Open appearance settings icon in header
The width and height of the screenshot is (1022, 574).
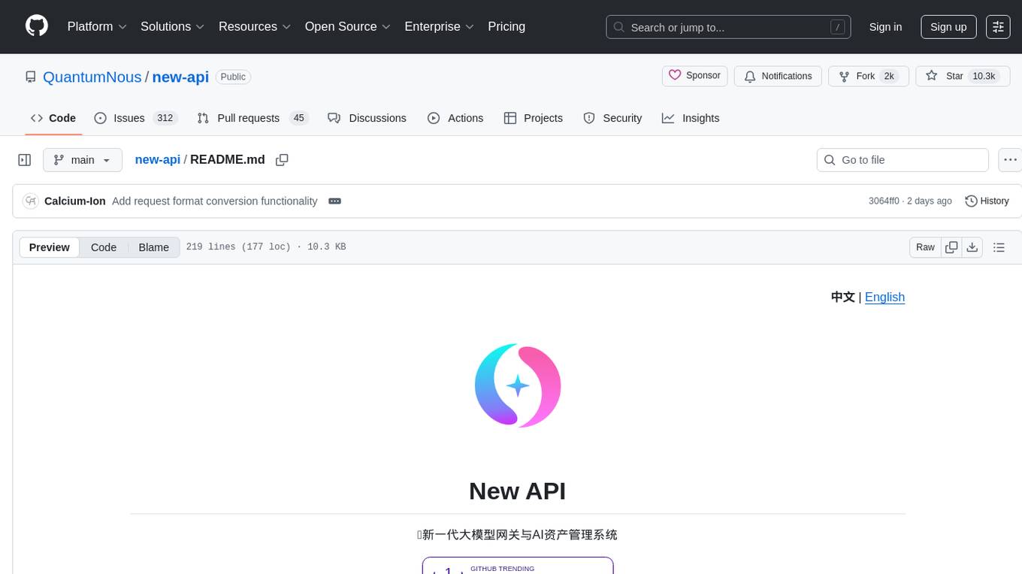(x=998, y=27)
